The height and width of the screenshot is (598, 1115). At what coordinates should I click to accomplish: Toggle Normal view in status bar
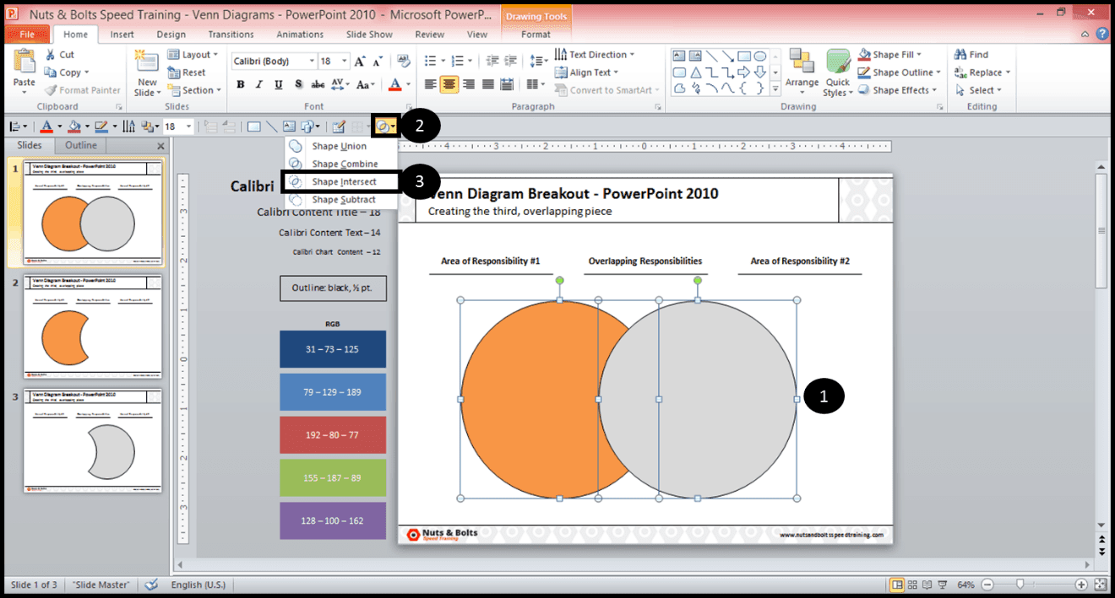(896, 584)
